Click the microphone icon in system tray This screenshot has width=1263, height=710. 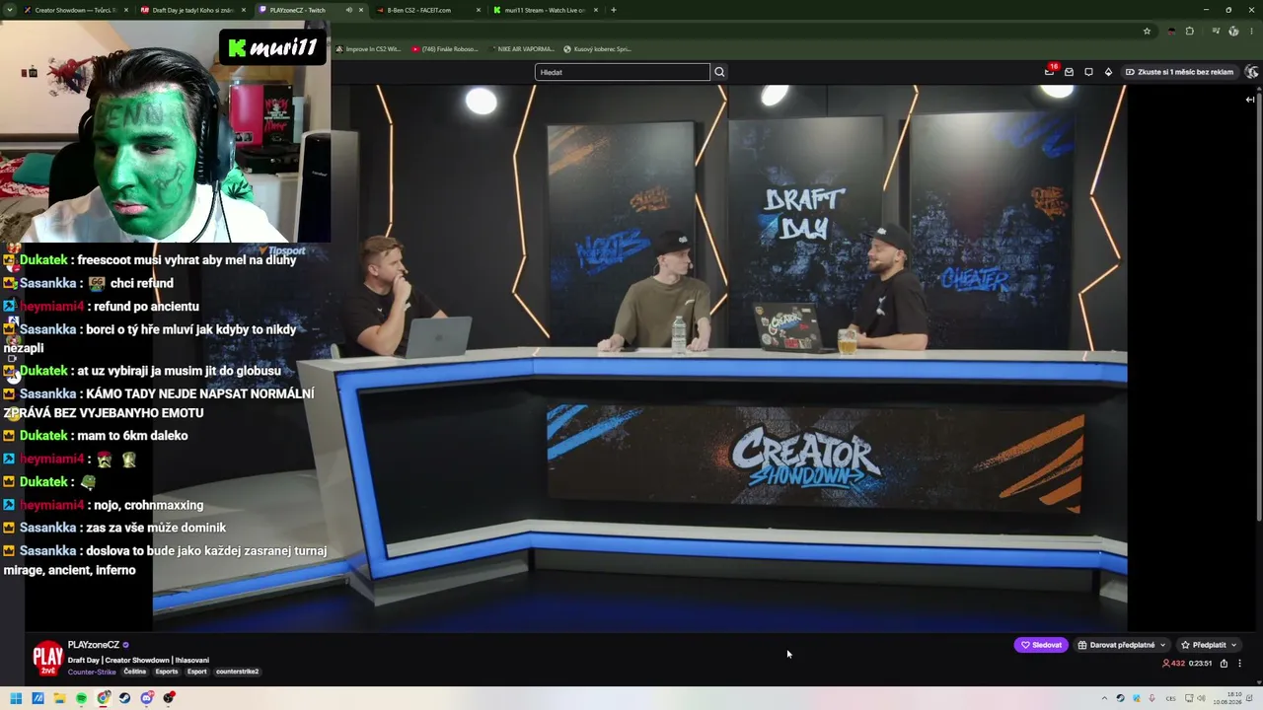1152,698
